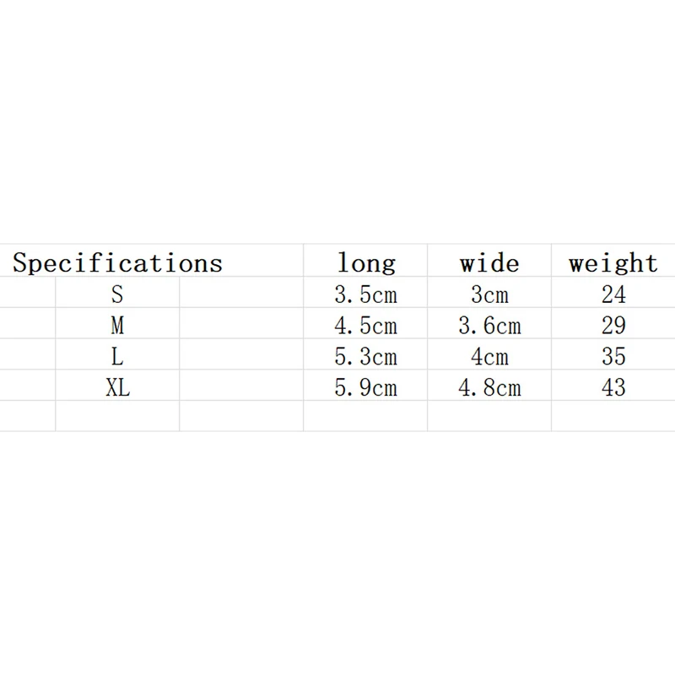
Task: Select the 4cm width cell
Action: 489,356
